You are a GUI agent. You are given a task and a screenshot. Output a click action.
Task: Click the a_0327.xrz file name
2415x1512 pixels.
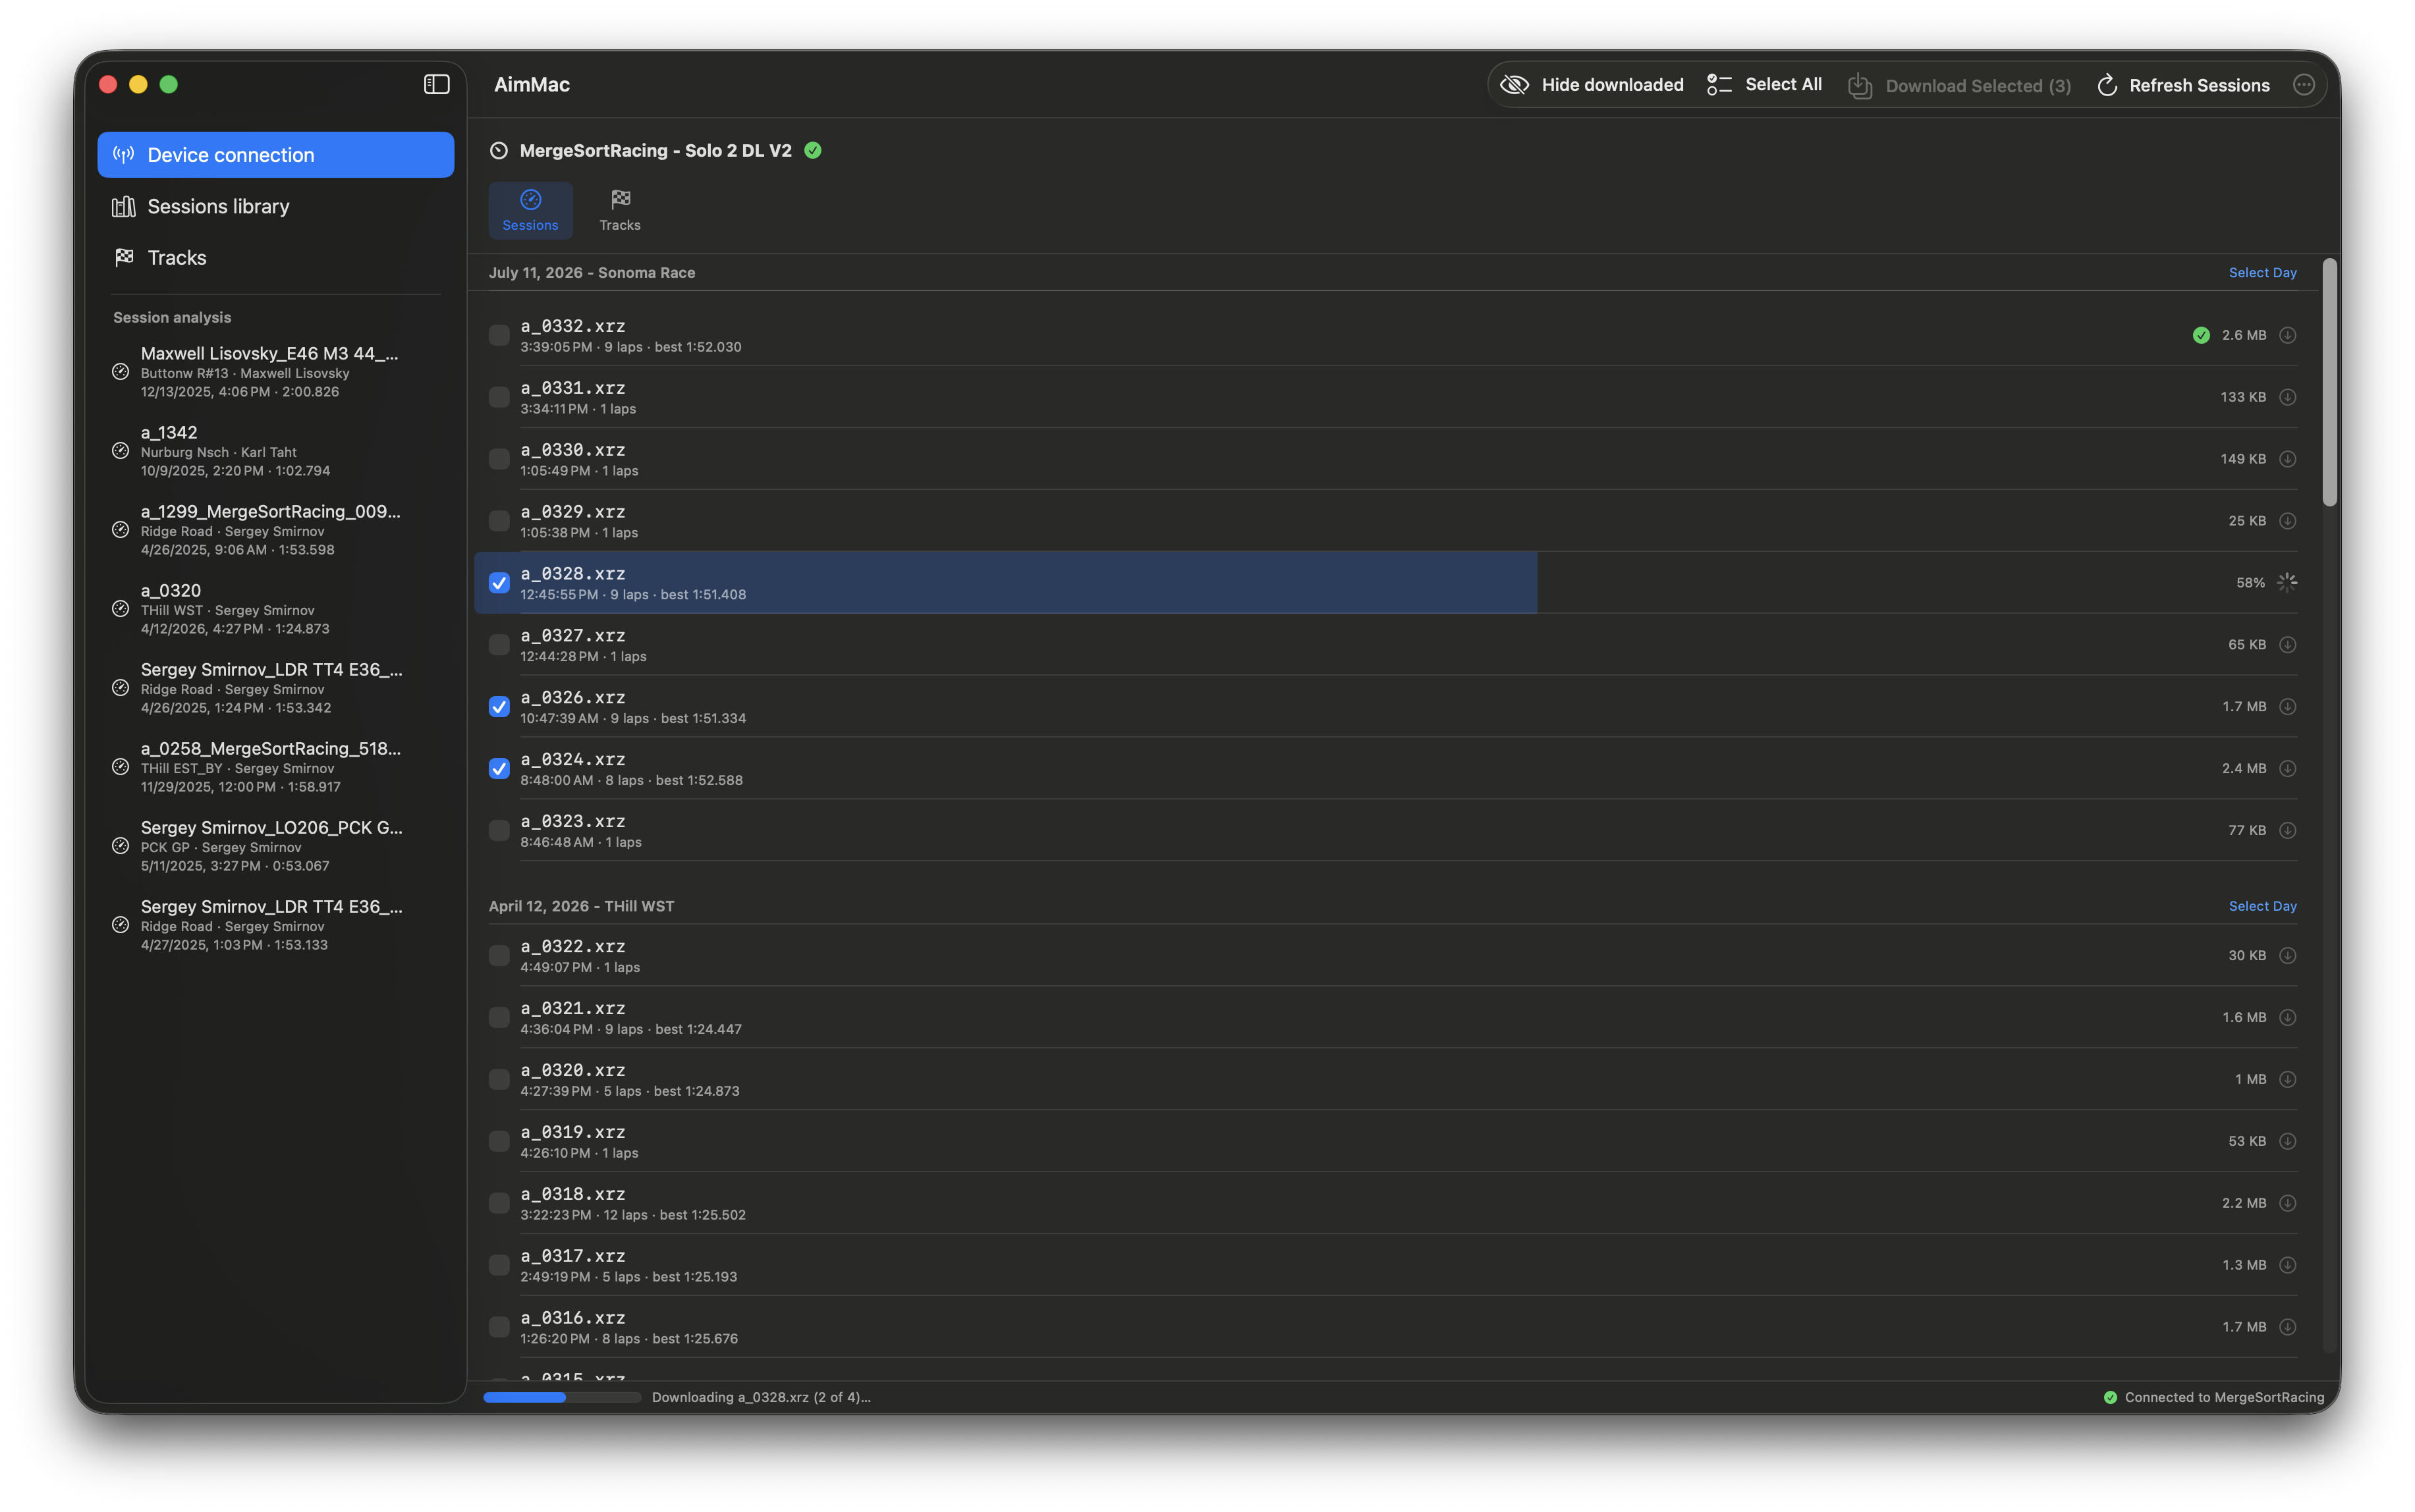[x=572, y=636]
